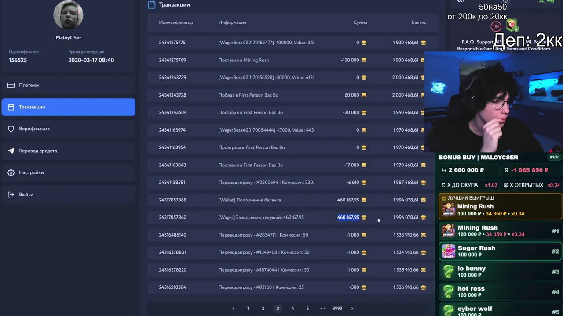Image resolution: width=563 pixels, height=316 pixels.
Task: Click the Поставил в Mining Rush row text
Action: click(244, 60)
